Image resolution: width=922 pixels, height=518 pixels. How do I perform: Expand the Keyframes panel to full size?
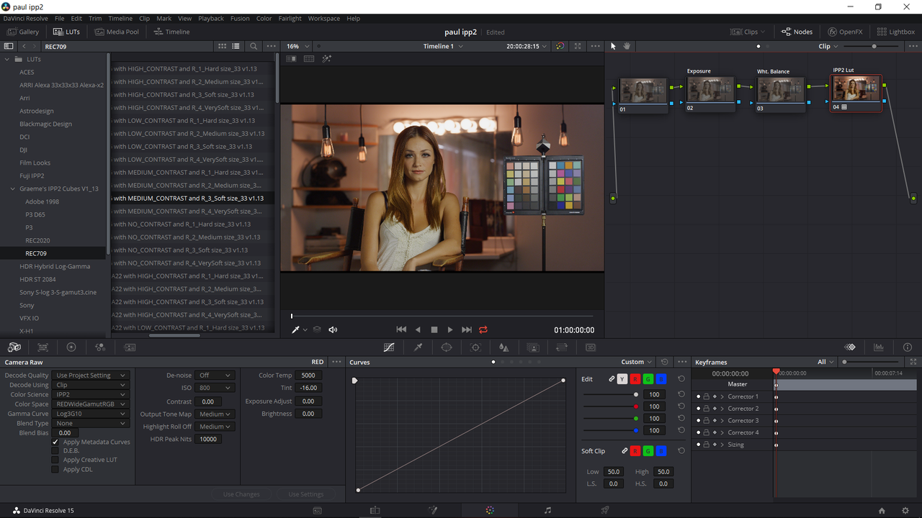point(913,362)
